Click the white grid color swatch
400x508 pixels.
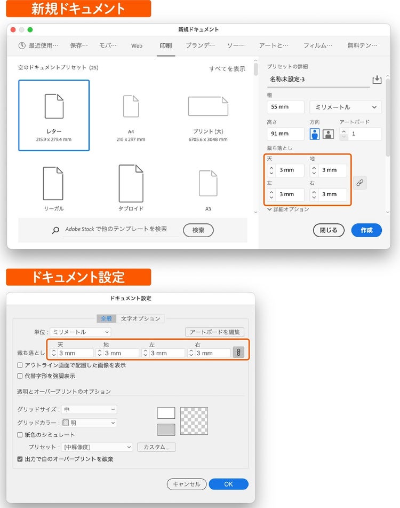click(166, 413)
